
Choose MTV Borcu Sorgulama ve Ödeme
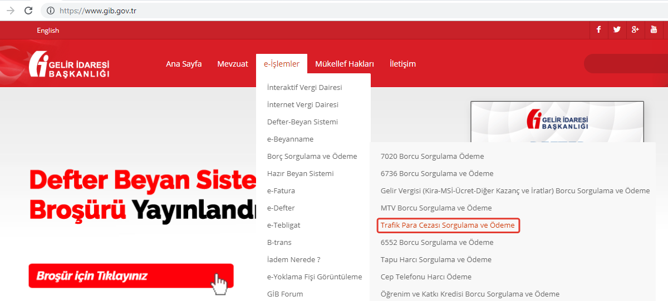[x=436, y=208]
